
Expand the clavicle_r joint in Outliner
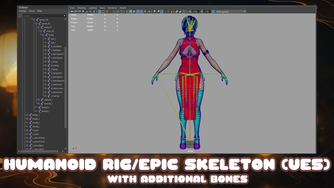point(38,100)
